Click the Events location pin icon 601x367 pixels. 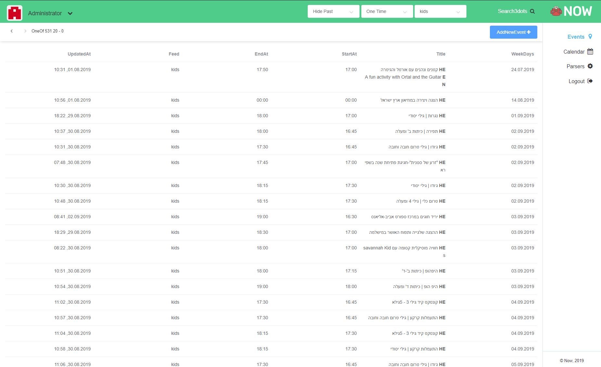tap(590, 37)
